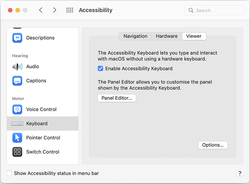Open the Hardware tab
The width and height of the screenshot is (250, 184).
point(167,36)
